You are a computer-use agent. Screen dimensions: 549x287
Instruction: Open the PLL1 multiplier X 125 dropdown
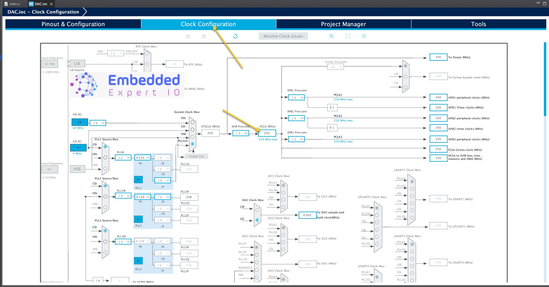point(142,158)
